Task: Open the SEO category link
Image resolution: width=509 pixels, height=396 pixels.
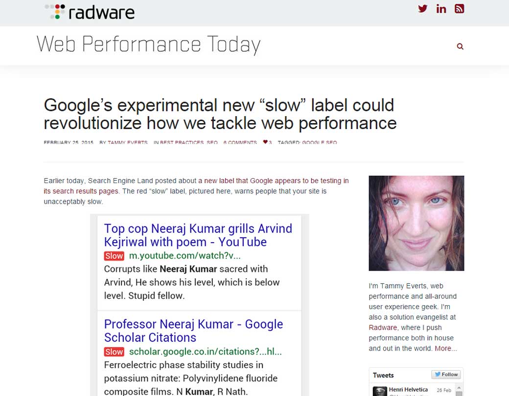Action: (x=211, y=143)
